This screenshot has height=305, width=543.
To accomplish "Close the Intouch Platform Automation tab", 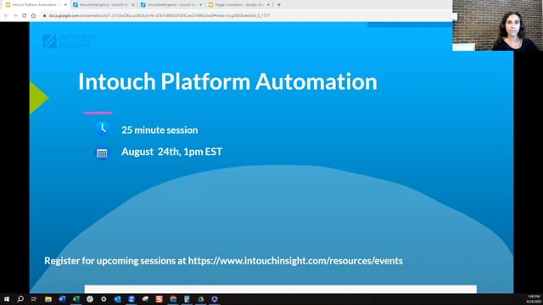I will point(65,5).
